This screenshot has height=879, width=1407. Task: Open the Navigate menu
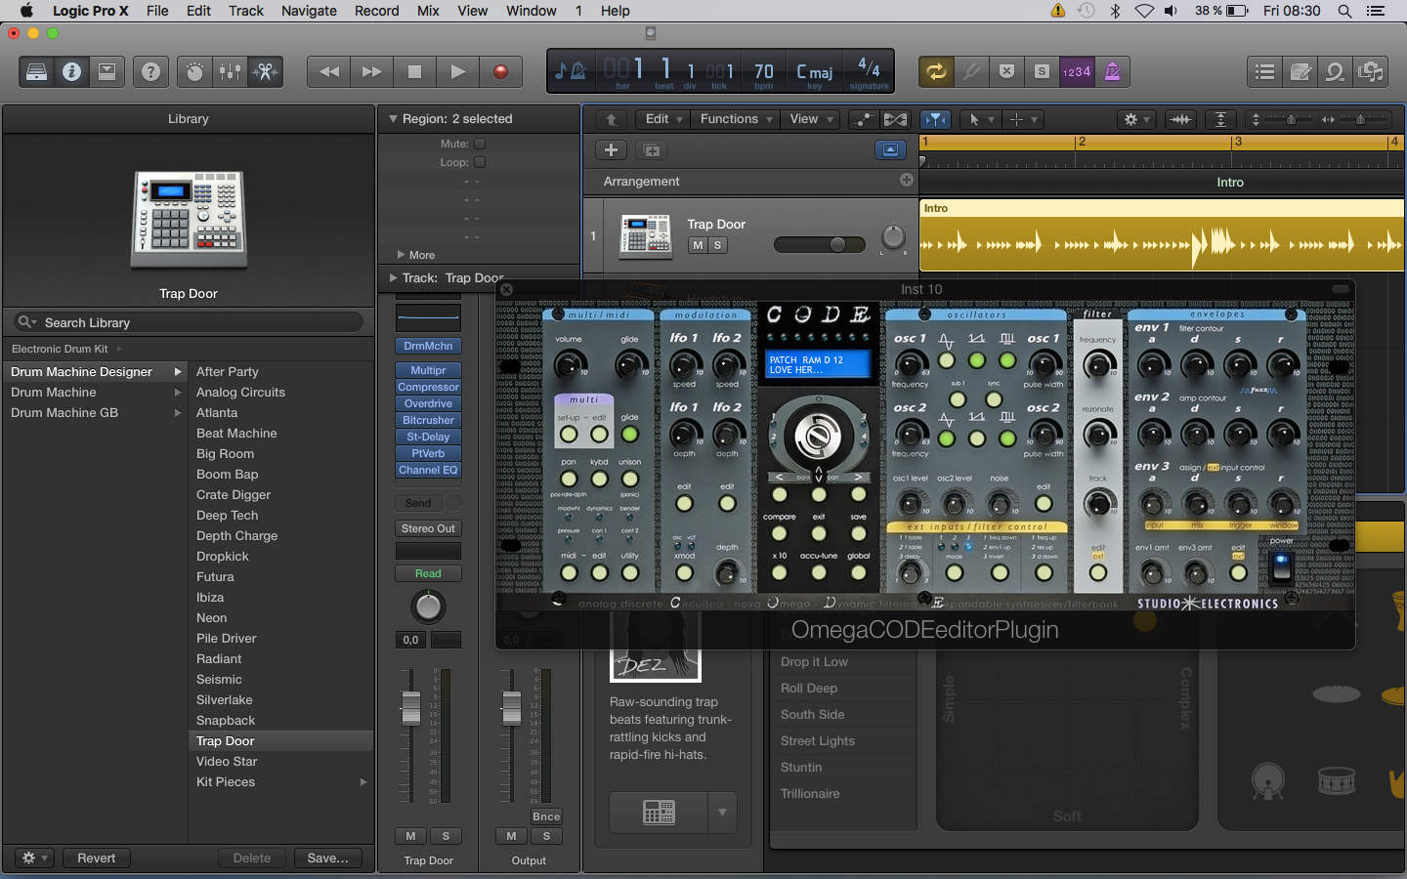309,11
